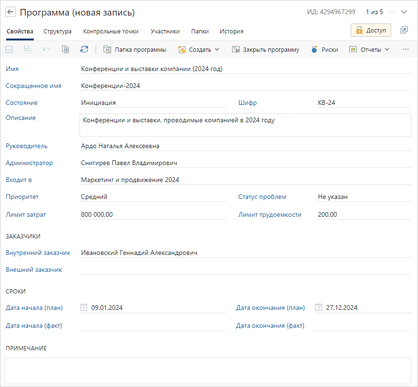The height and width of the screenshot is (387, 418).
Task: Click into the Примечание text area
Action: coord(208,371)
